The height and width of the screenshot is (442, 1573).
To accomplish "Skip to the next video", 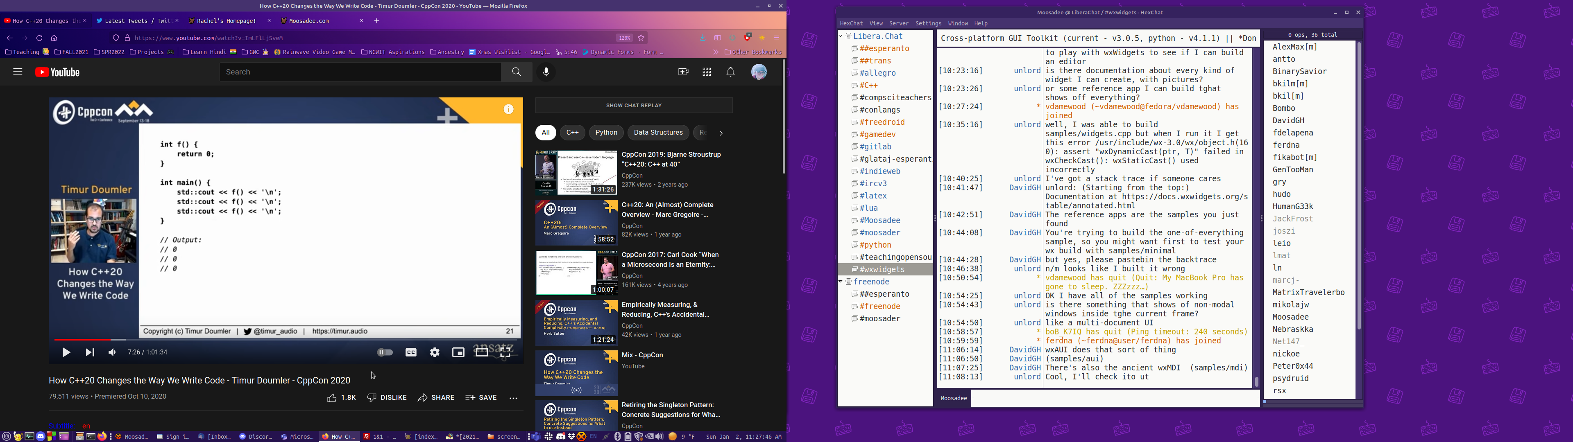I will [90, 352].
